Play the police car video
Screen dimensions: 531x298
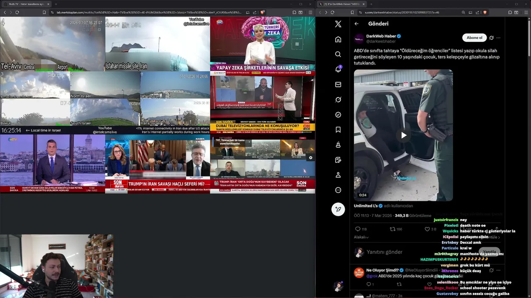click(x=403, y=135)
